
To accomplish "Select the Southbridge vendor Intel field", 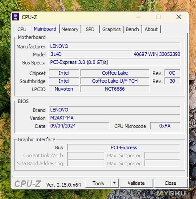I will pos(64,81).
